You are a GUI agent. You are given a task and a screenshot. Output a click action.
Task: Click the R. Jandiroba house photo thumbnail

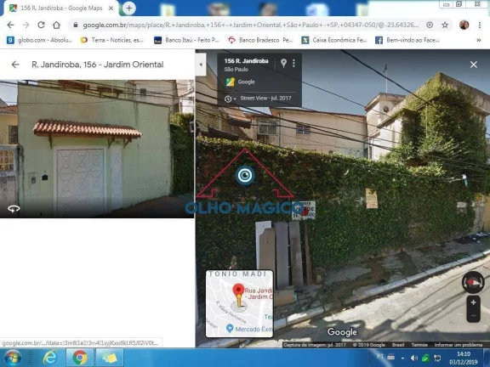97,149
